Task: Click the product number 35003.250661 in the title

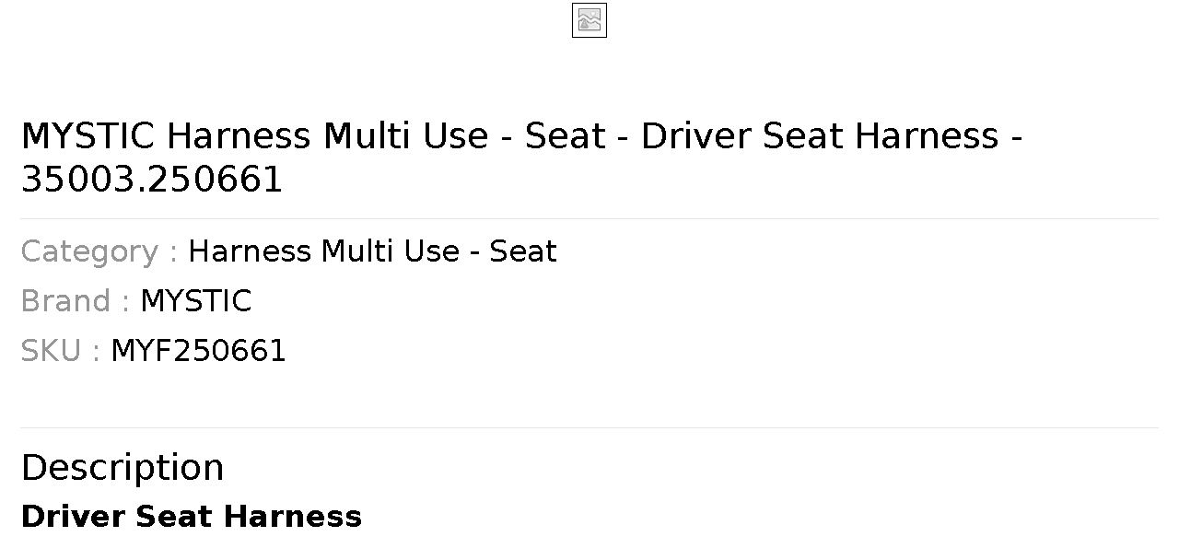Action: 152,180
